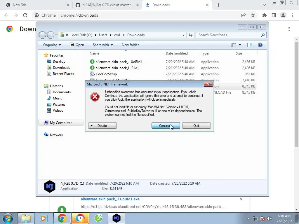The height and width of the screenshot is (224, 299).
Task: Sort by Type column header
Action: (216, 53)
